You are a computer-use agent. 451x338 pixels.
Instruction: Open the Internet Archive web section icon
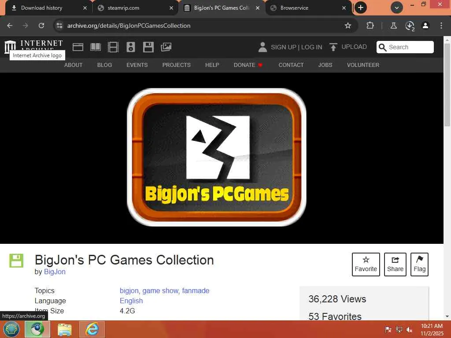tap(78, 47)
